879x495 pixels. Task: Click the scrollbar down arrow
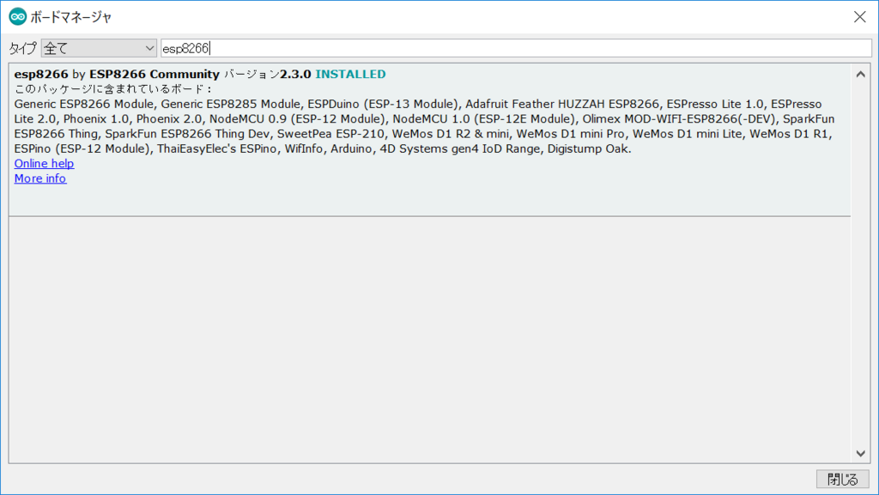click(860, 454)
